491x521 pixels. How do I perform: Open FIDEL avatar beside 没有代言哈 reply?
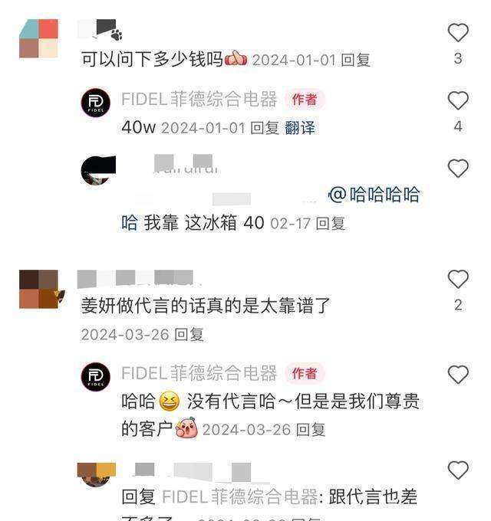96,377
